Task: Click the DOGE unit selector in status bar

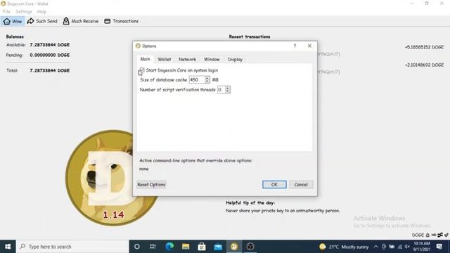Action: coord(418,235)
